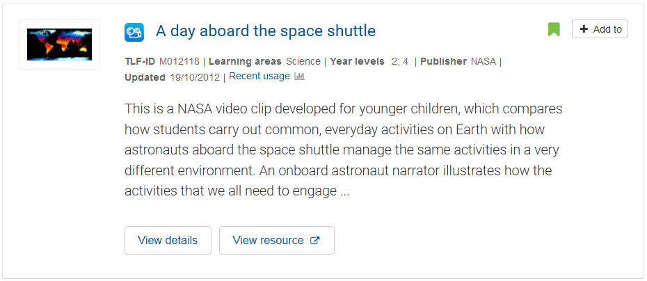Click the View details button

168,240
